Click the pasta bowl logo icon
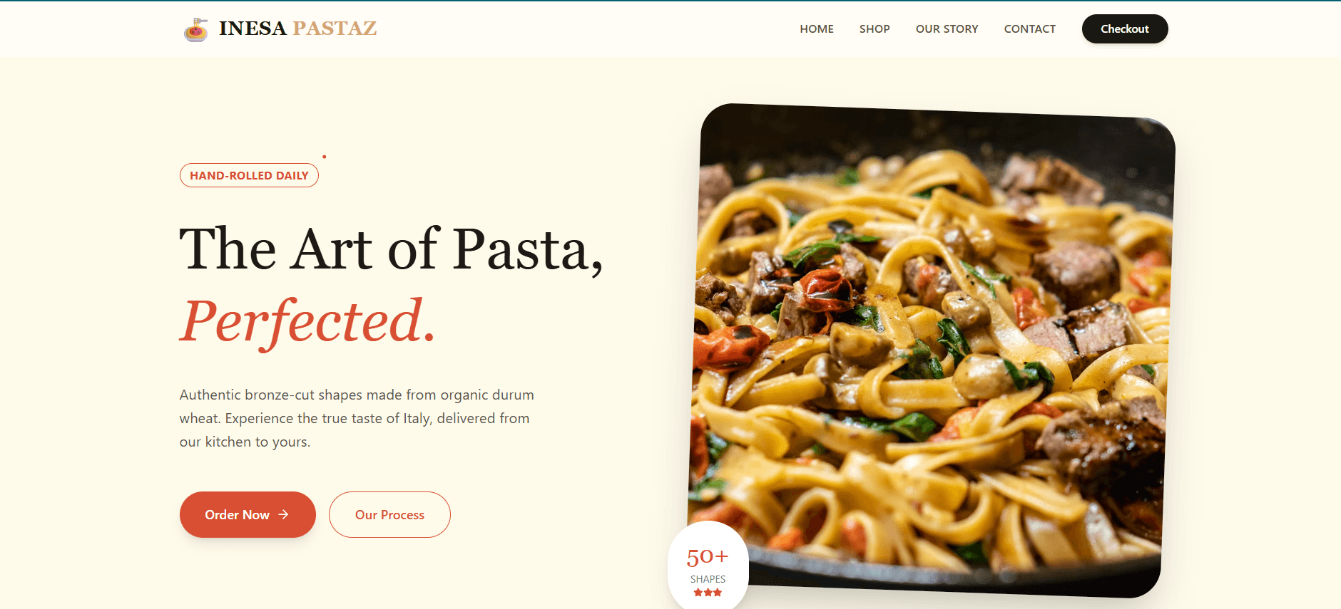1341x609 pixels. (196, 29)
